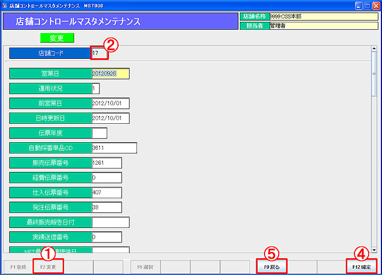
Task: Click the 自動採番単品CD field with 3611
Action: (x=114, y=148)
